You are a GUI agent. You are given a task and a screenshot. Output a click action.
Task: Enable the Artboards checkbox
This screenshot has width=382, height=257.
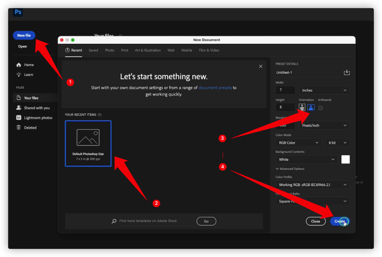[320, 107]
